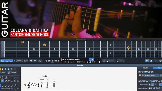Image resolution: width=162 pixels, height=91 pixels.
Task: Click the coda target circle symbol
Action: tap(6, 81)
